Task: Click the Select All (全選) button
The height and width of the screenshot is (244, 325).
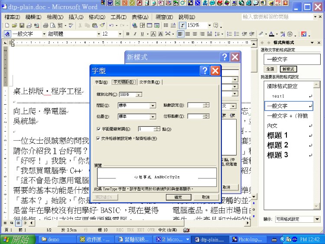Action: (x=270, y=69)
